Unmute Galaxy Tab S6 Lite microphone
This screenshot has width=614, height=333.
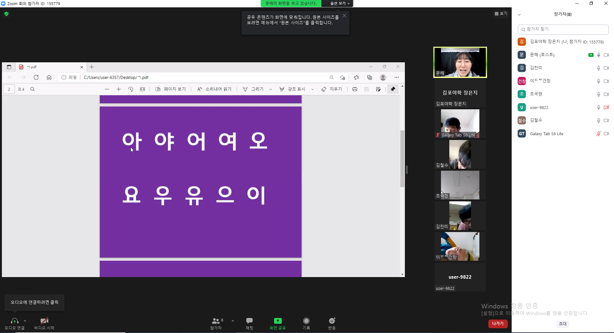(599, 134)
